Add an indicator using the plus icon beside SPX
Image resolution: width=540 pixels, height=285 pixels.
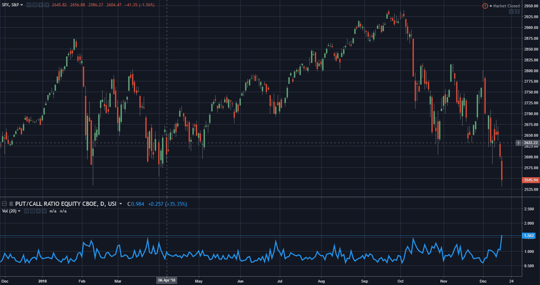click(41, 5)
